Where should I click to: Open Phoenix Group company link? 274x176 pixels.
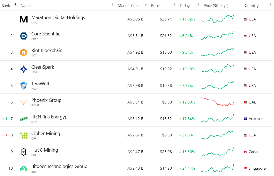tap(46, 100)
